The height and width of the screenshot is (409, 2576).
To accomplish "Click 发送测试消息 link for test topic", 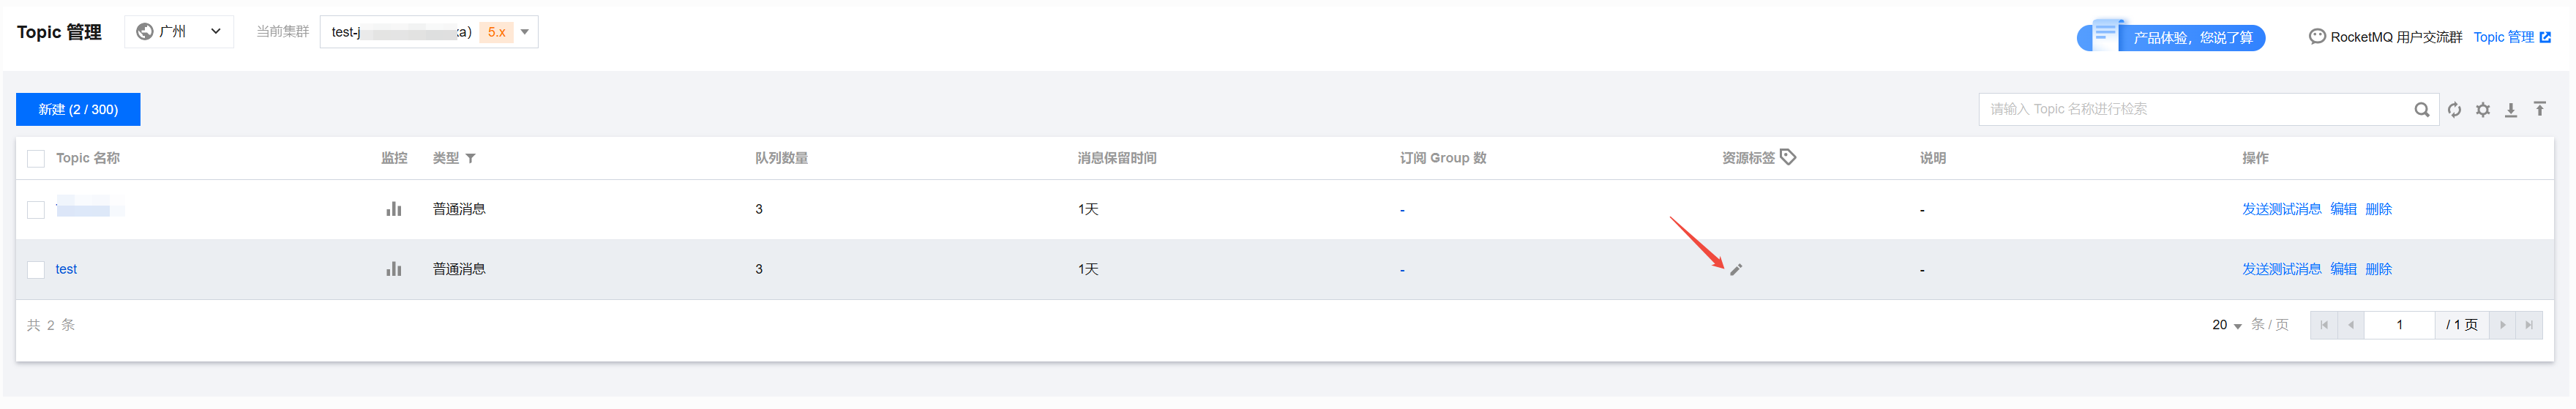I will (2281, 269).
